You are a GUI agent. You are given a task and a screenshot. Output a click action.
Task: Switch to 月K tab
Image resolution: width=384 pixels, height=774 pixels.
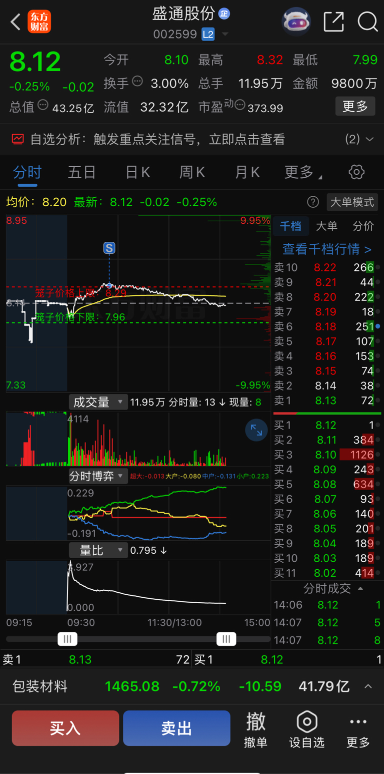tap(247, 172)
